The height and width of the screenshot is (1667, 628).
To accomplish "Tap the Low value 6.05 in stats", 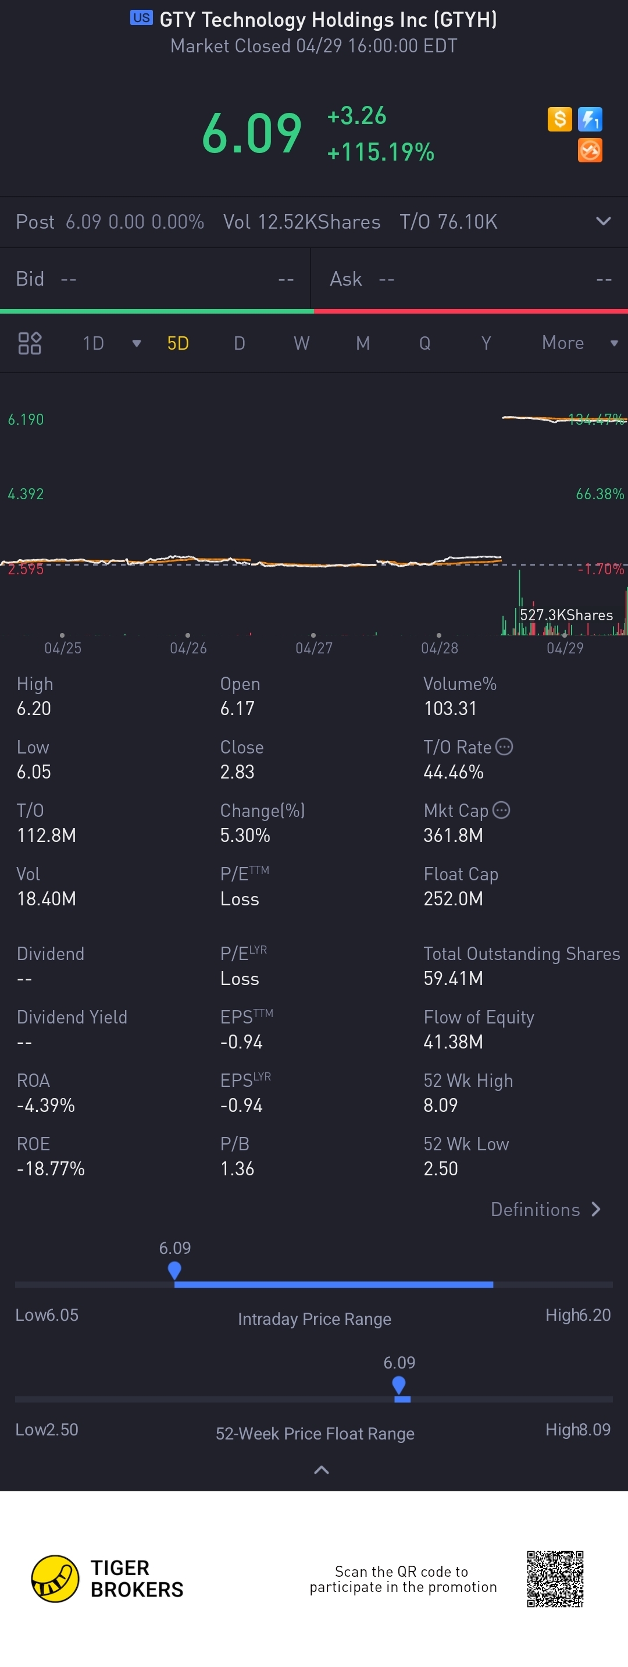I will click(34, 772).
